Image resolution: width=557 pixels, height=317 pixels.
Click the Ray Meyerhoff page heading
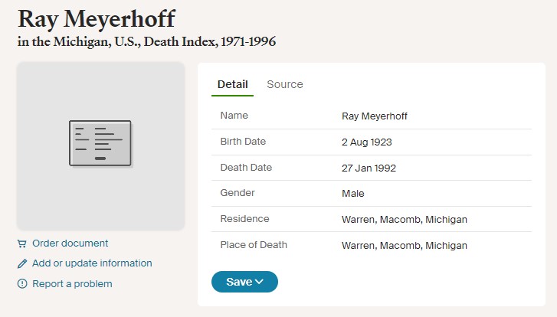(x=97, y=19)
